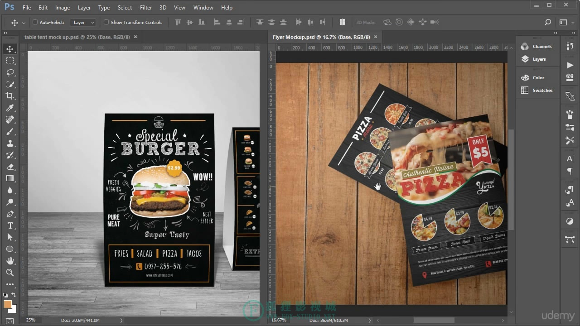Expand the toolbar to two columns
Image resolution: width=580 pixels, height=326 pixels.
(5, 33)
